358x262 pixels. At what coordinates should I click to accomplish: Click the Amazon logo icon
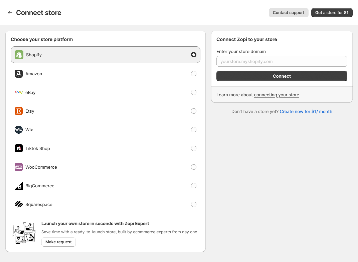pyautogui.click(x=19, y=74)
